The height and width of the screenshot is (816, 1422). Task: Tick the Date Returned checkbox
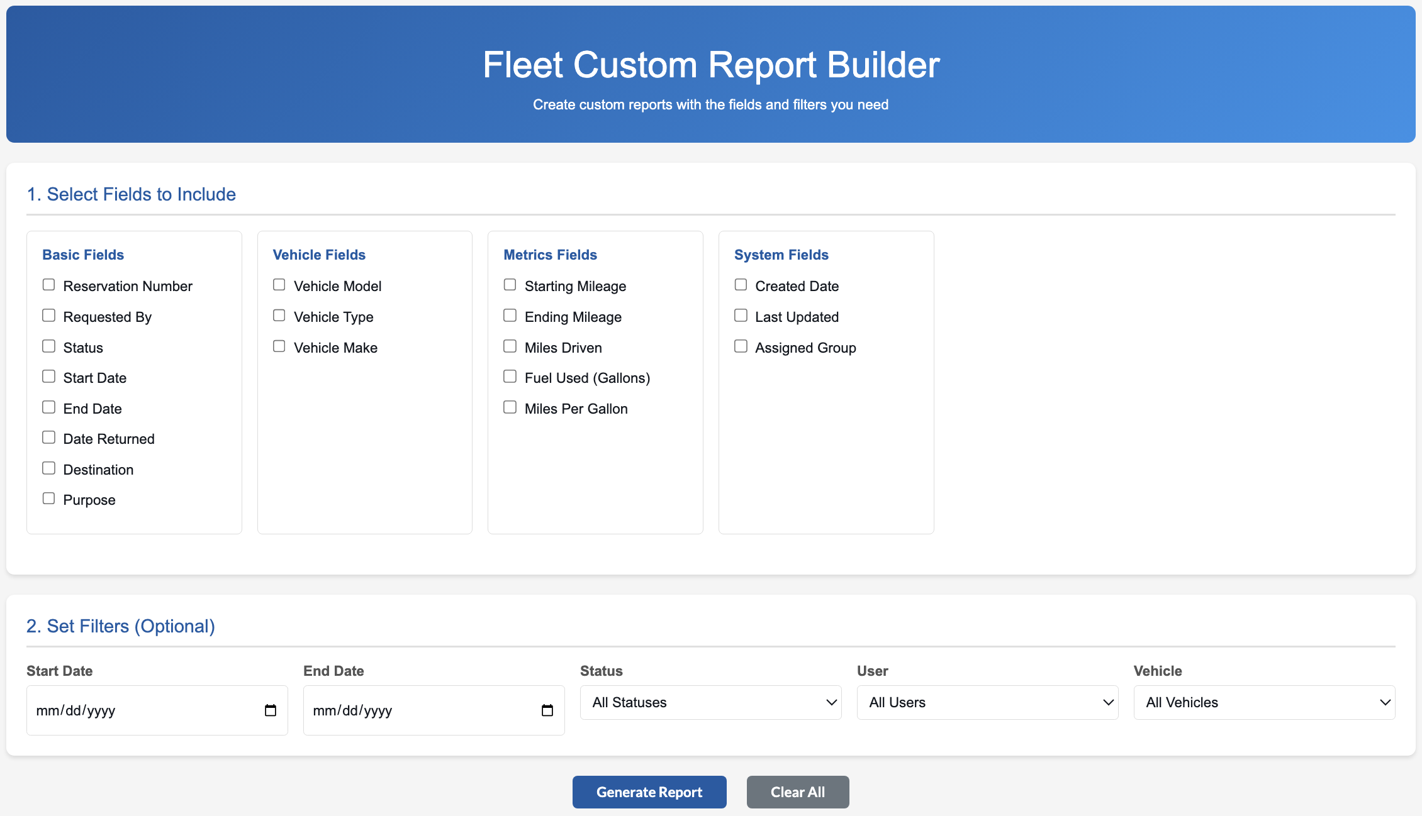coord(48,438)
